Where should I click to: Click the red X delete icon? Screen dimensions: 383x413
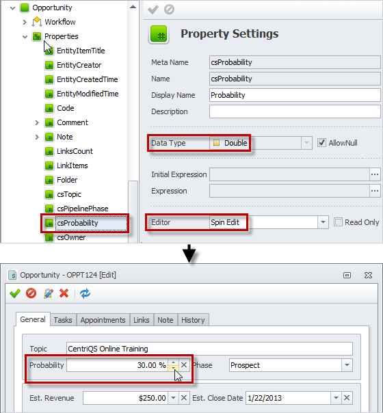tap(64, 293)
